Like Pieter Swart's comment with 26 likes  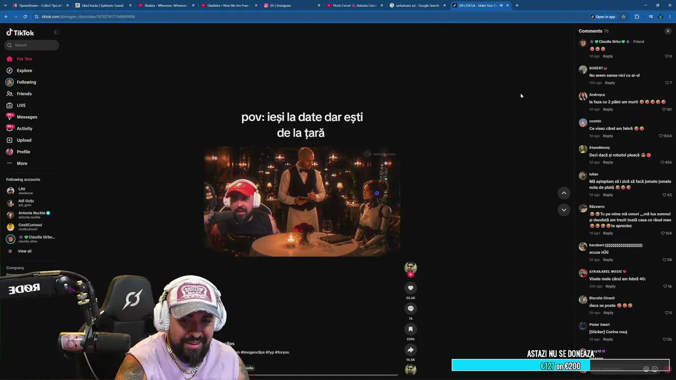coord(665,339)
